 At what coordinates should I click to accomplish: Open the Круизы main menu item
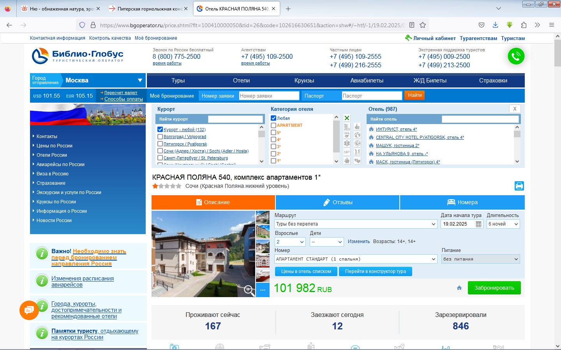click(x=304, y=80)
